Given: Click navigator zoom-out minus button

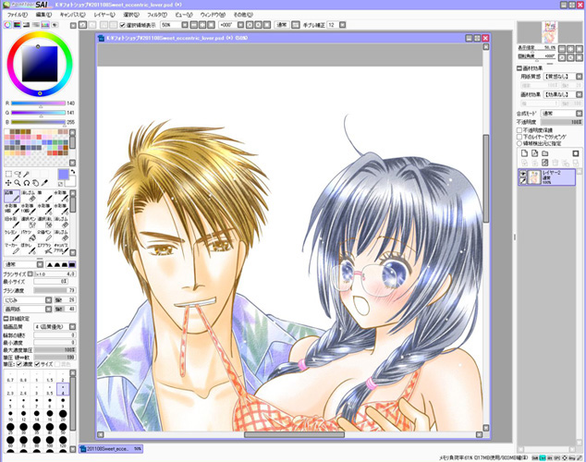Looking at the screenshot, I should (x=562, y=49).
